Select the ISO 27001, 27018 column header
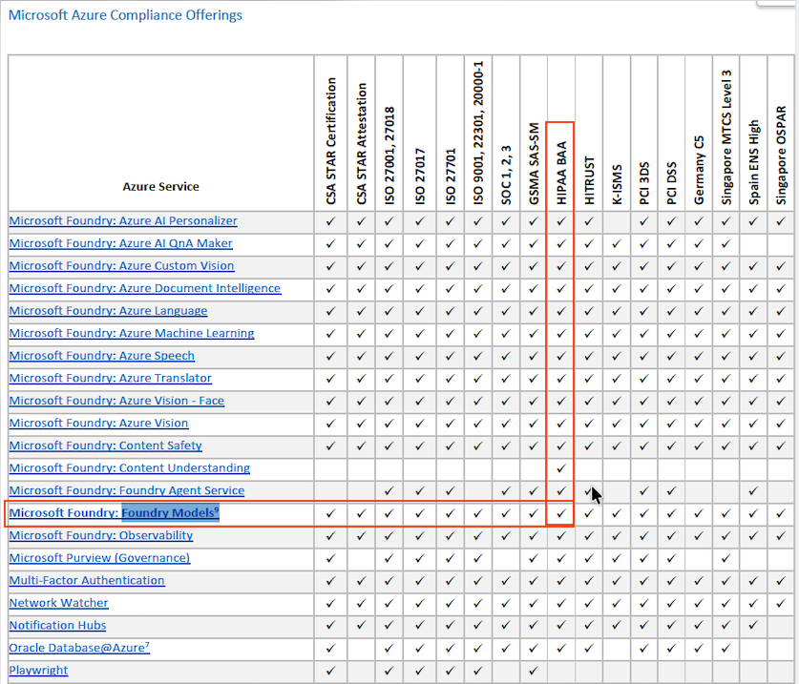The height and width of the screenshot is (684, 799). pyautogui.click(x=389, y=155)
